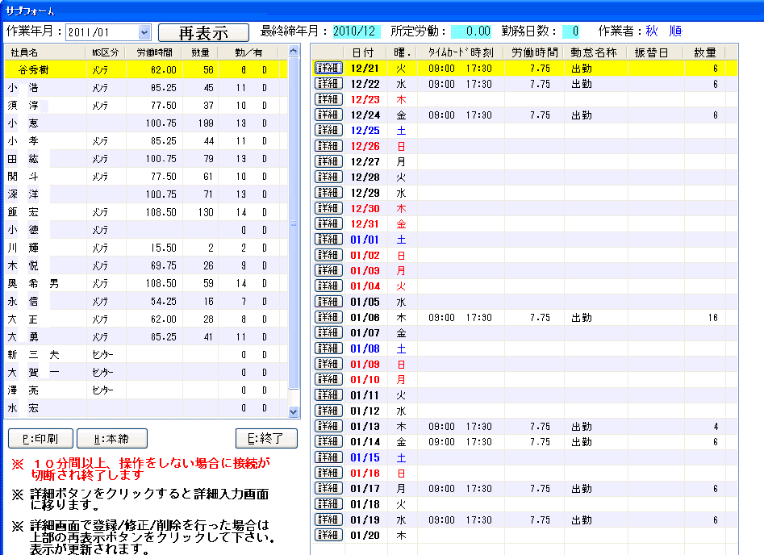Click the タイムカード時刻 column header

point(460,52)
